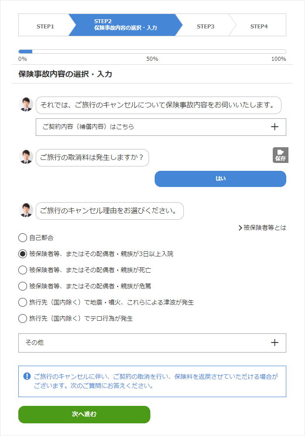Expand the その他 section
Image resolution: width=305 pixels, height=436 pixels.
152,343
